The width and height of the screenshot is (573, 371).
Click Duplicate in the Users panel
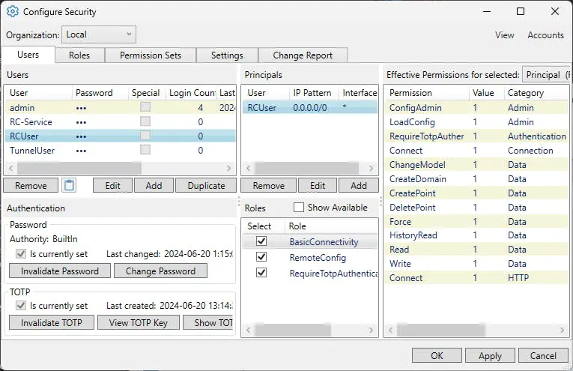click(206, 185)
